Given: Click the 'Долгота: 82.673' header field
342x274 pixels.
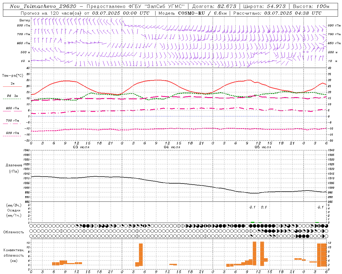Looking at the screenshot, I should [x=214, y=6].
